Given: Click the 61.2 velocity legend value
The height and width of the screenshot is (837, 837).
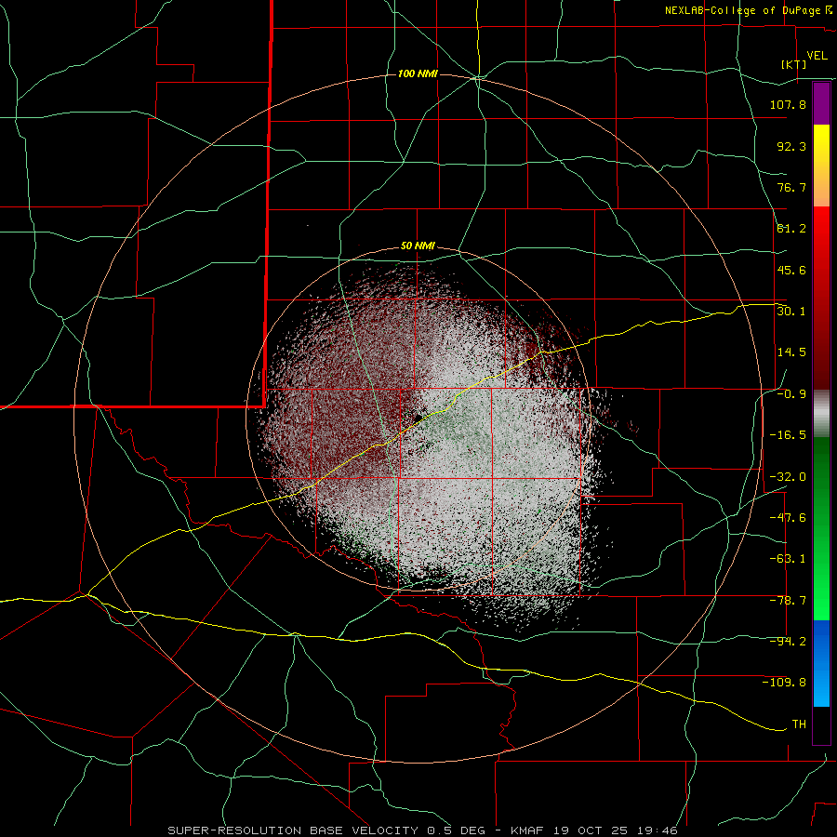Looking at the screenshot, I should 791,229.
